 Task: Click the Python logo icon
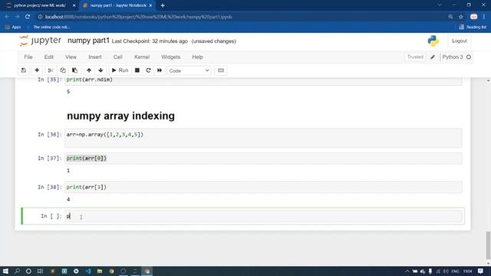point(433,41)
